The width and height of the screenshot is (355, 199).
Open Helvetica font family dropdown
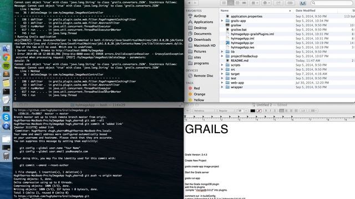(x=204, y=111)
